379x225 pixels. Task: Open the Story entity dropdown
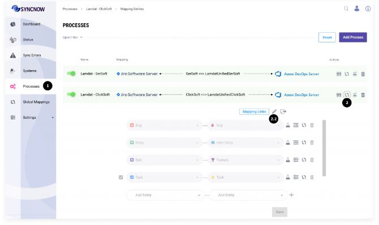coord(165,142)
